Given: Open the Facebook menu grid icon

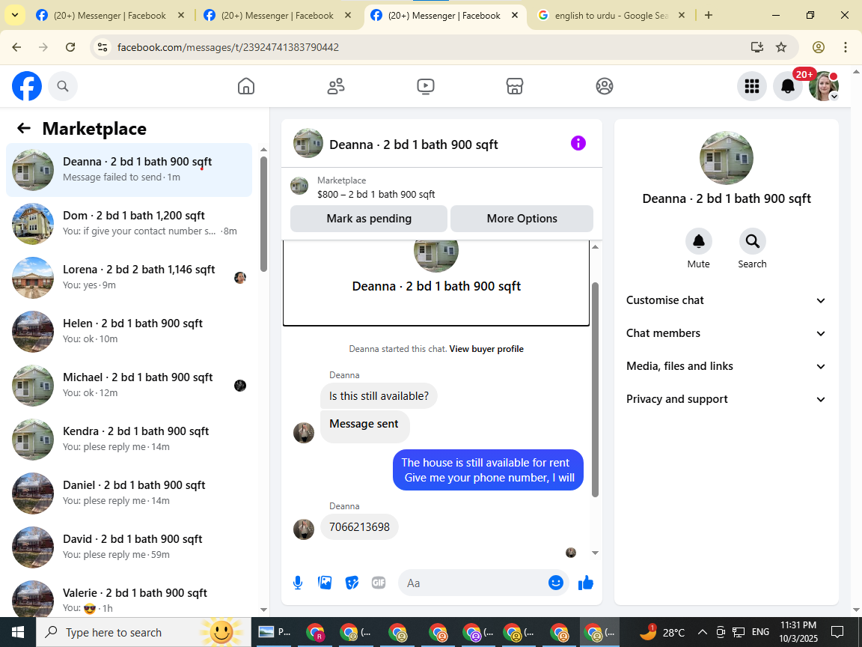Looking at the screenshot, I should click(x=751, y=86).
